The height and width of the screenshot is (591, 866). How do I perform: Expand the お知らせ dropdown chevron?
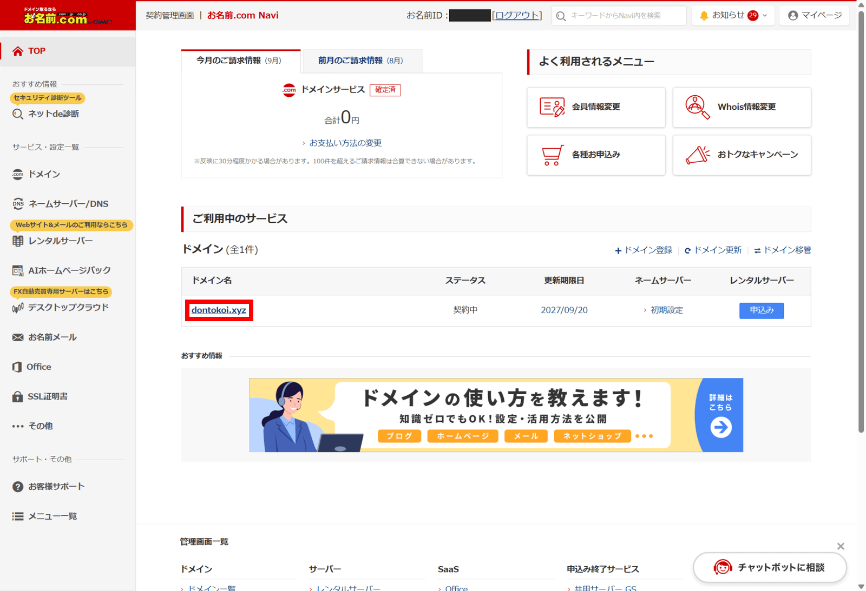(x=765, y=16)
